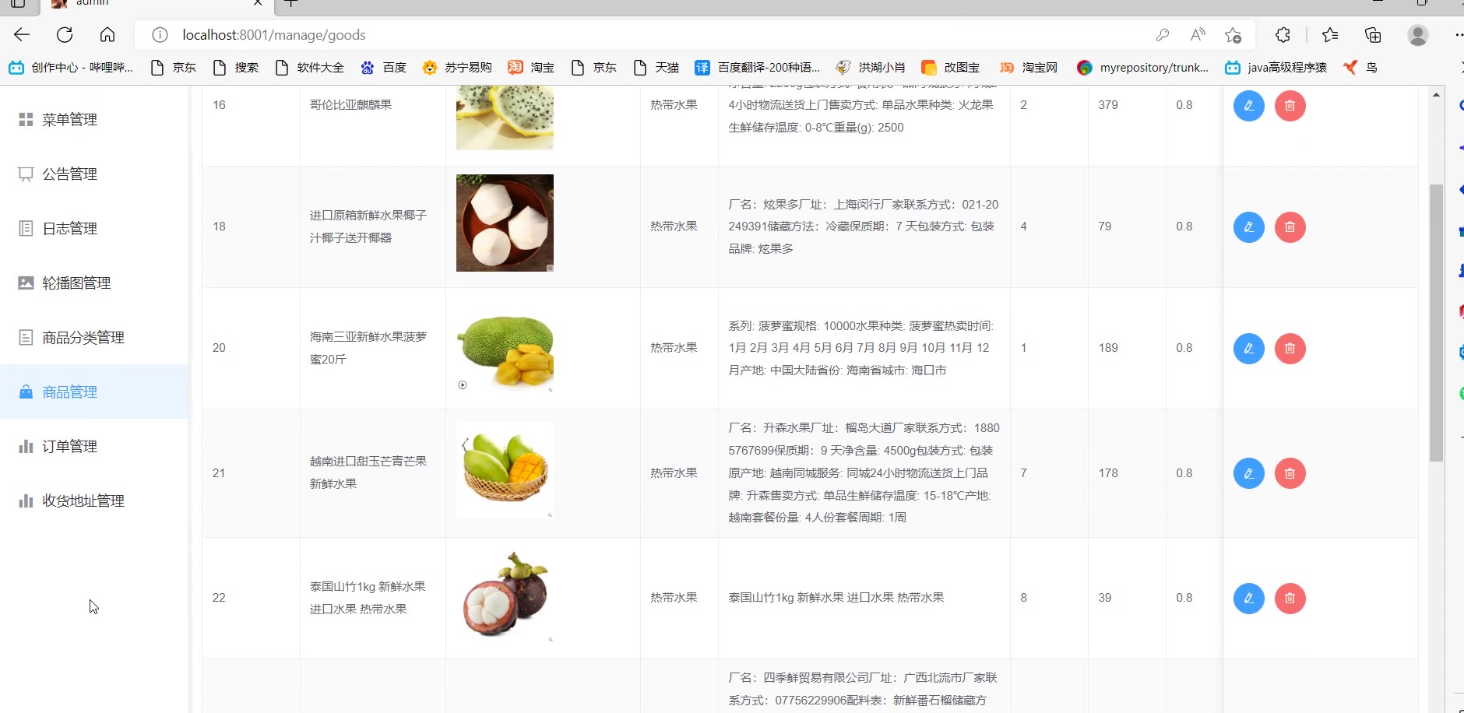Delete product row 18 coconut item

pos(1290,227)
